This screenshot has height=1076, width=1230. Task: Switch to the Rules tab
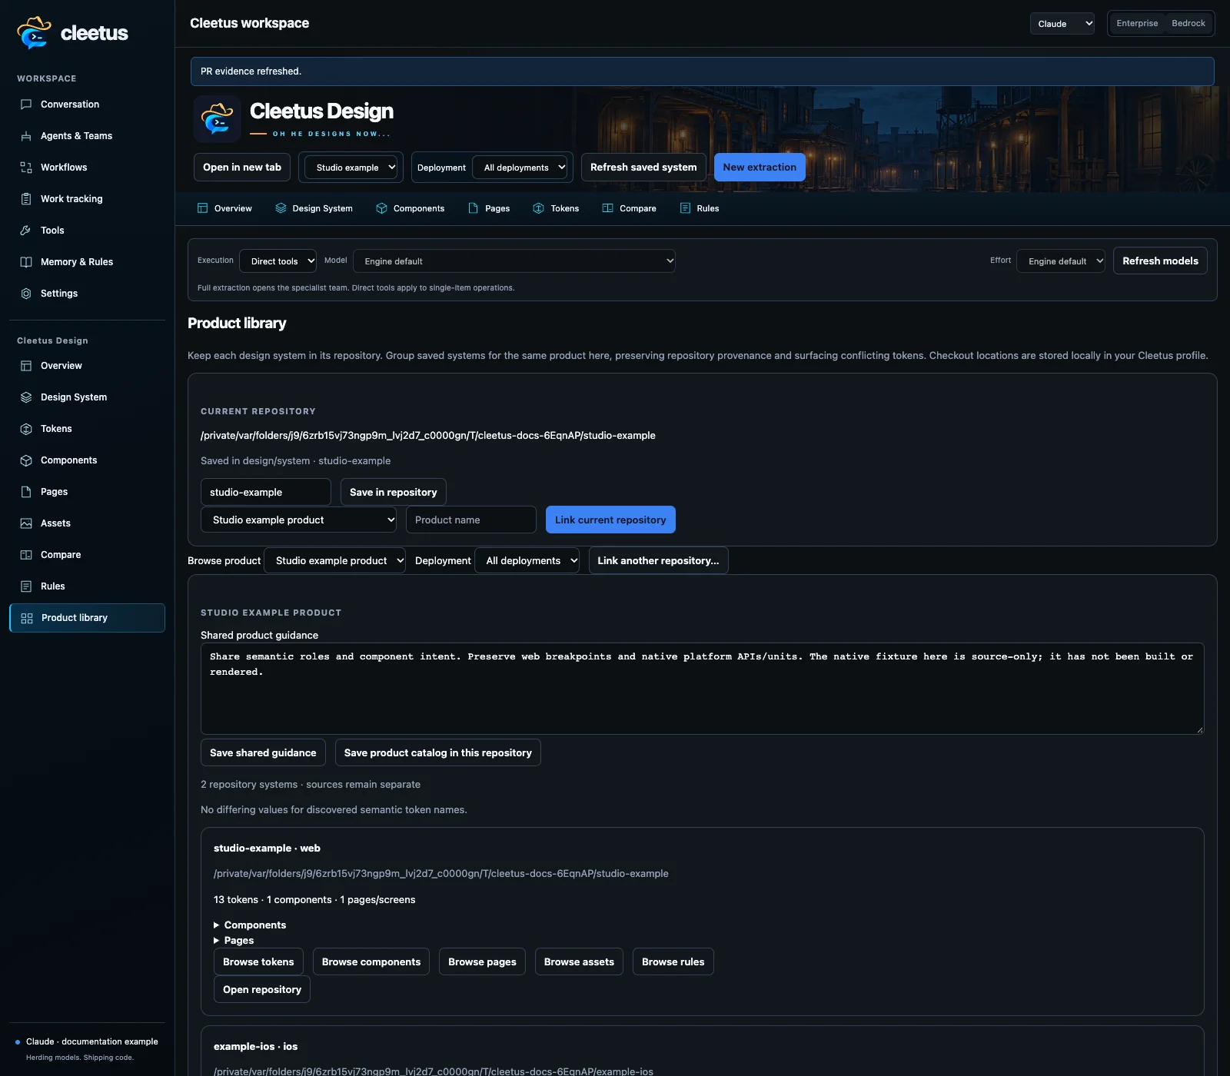[700, 208]
